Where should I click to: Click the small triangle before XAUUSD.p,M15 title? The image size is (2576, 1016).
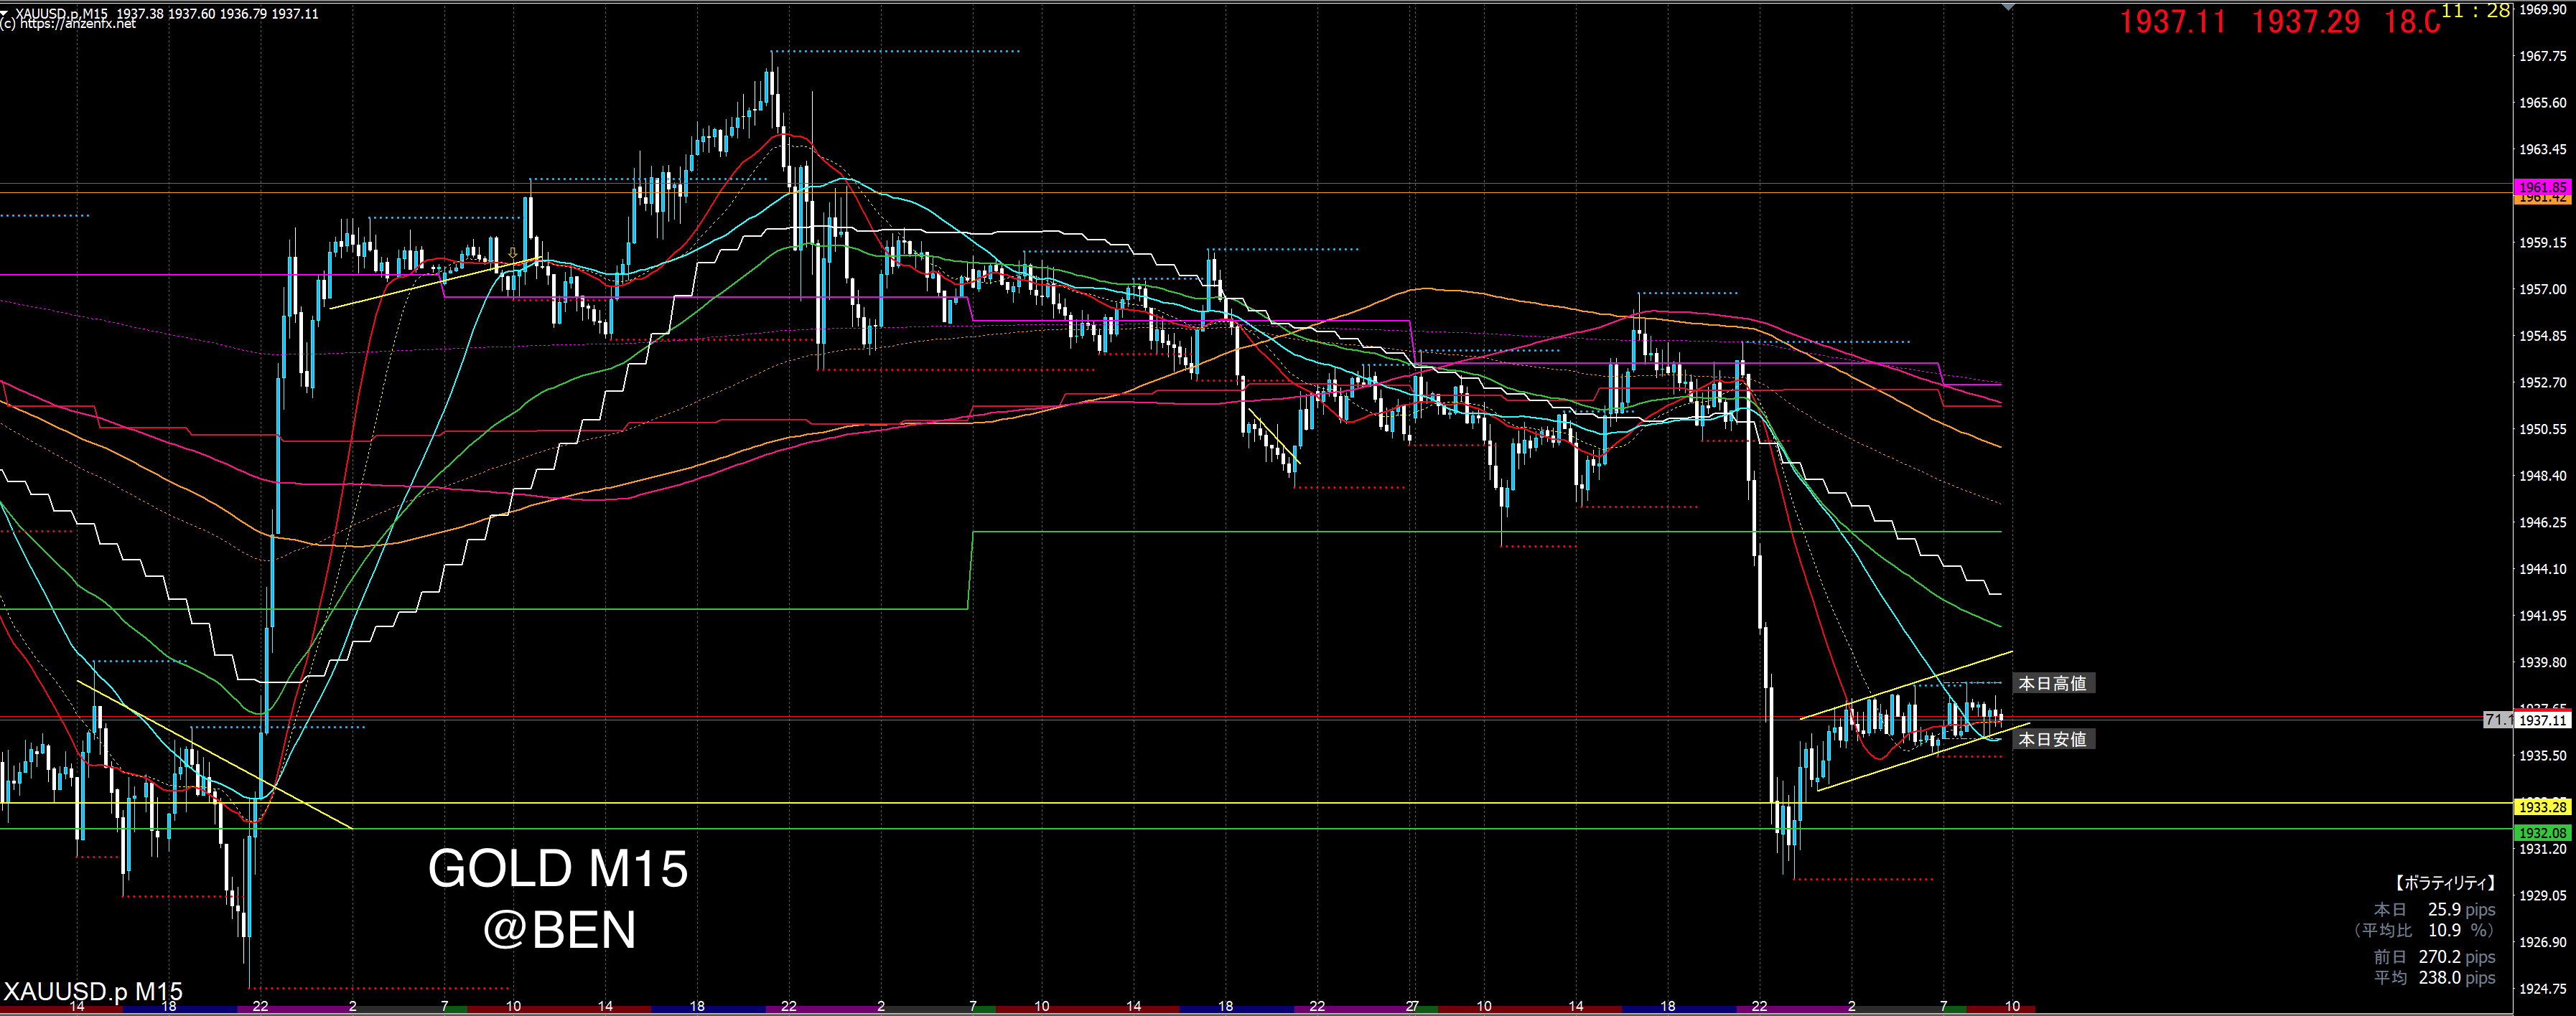point(5,12)
